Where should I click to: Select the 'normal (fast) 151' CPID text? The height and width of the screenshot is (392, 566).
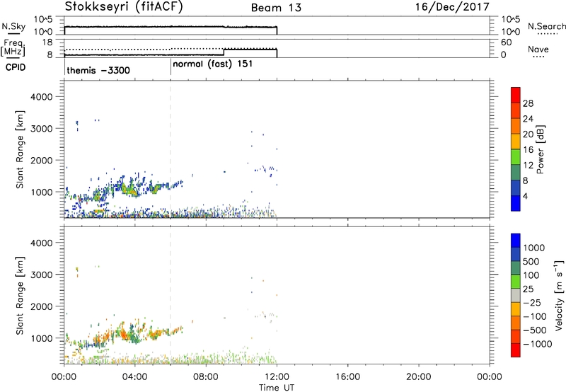[x=213, y=64]
